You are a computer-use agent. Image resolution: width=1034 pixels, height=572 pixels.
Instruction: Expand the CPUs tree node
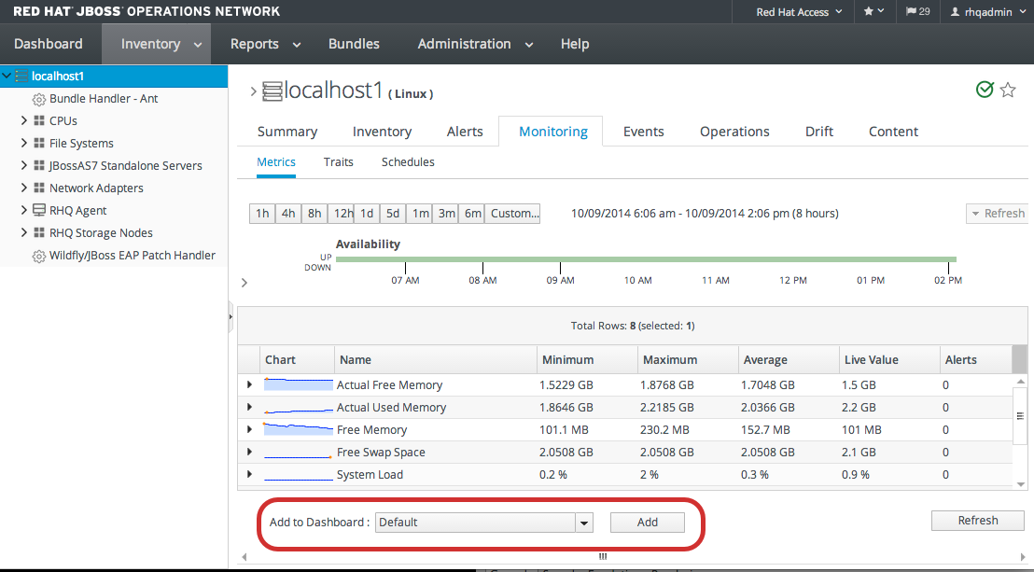click(24, 120)
